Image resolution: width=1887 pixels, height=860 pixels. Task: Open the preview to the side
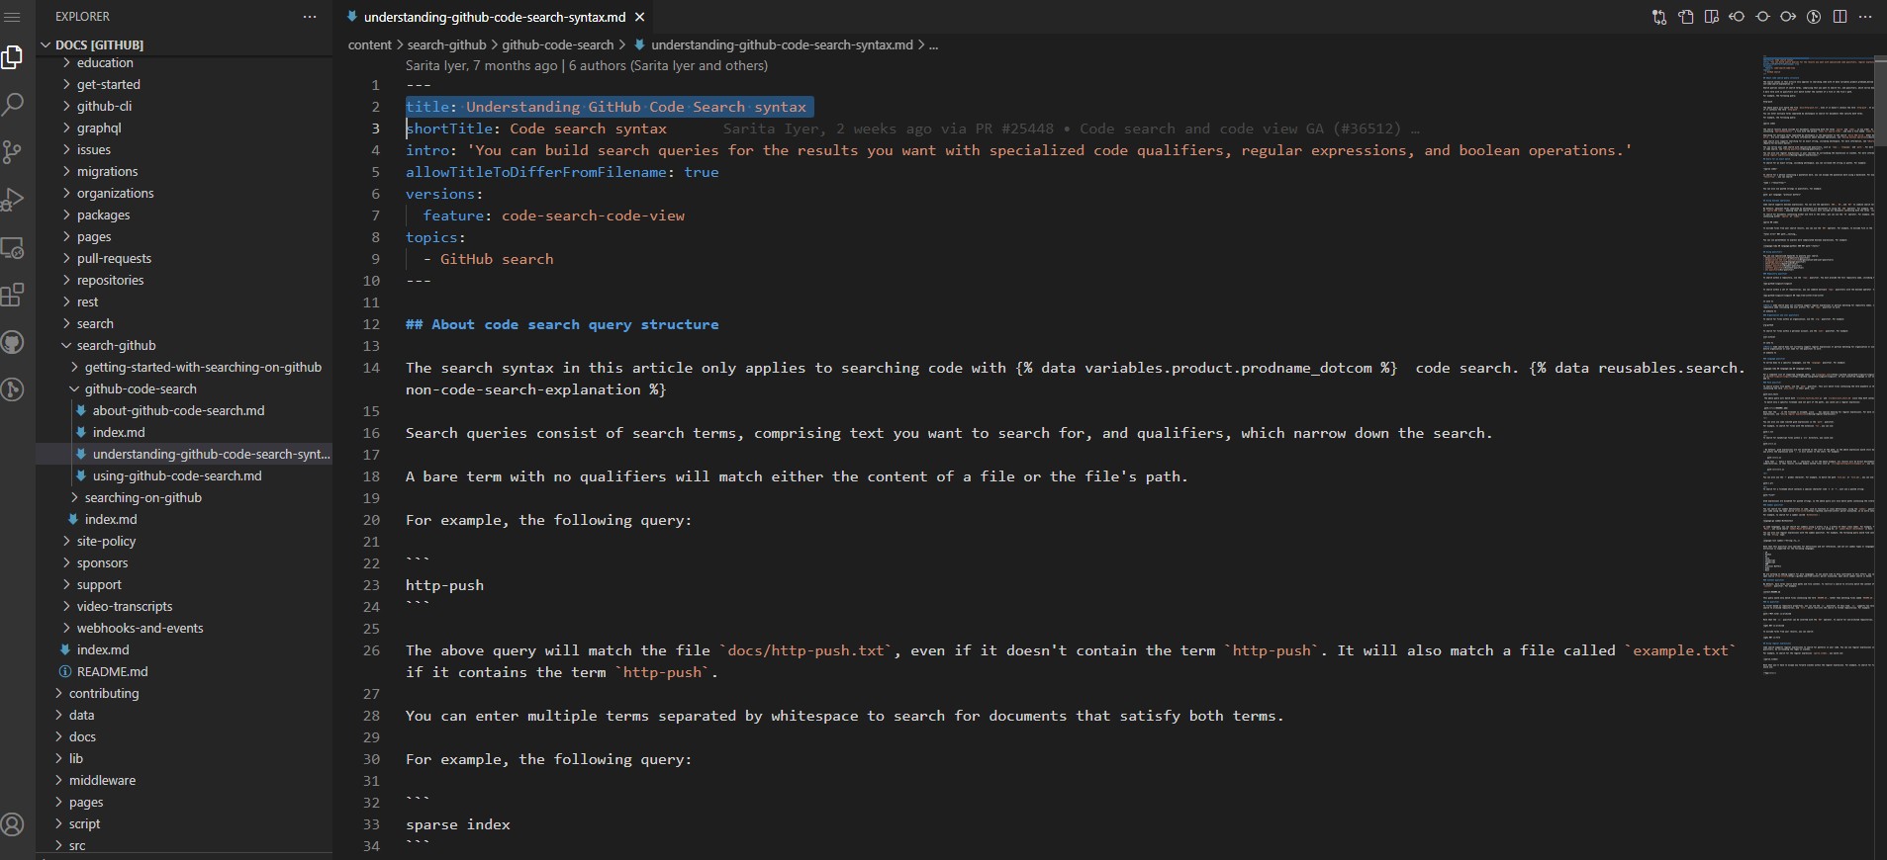tap(1712, 17)
